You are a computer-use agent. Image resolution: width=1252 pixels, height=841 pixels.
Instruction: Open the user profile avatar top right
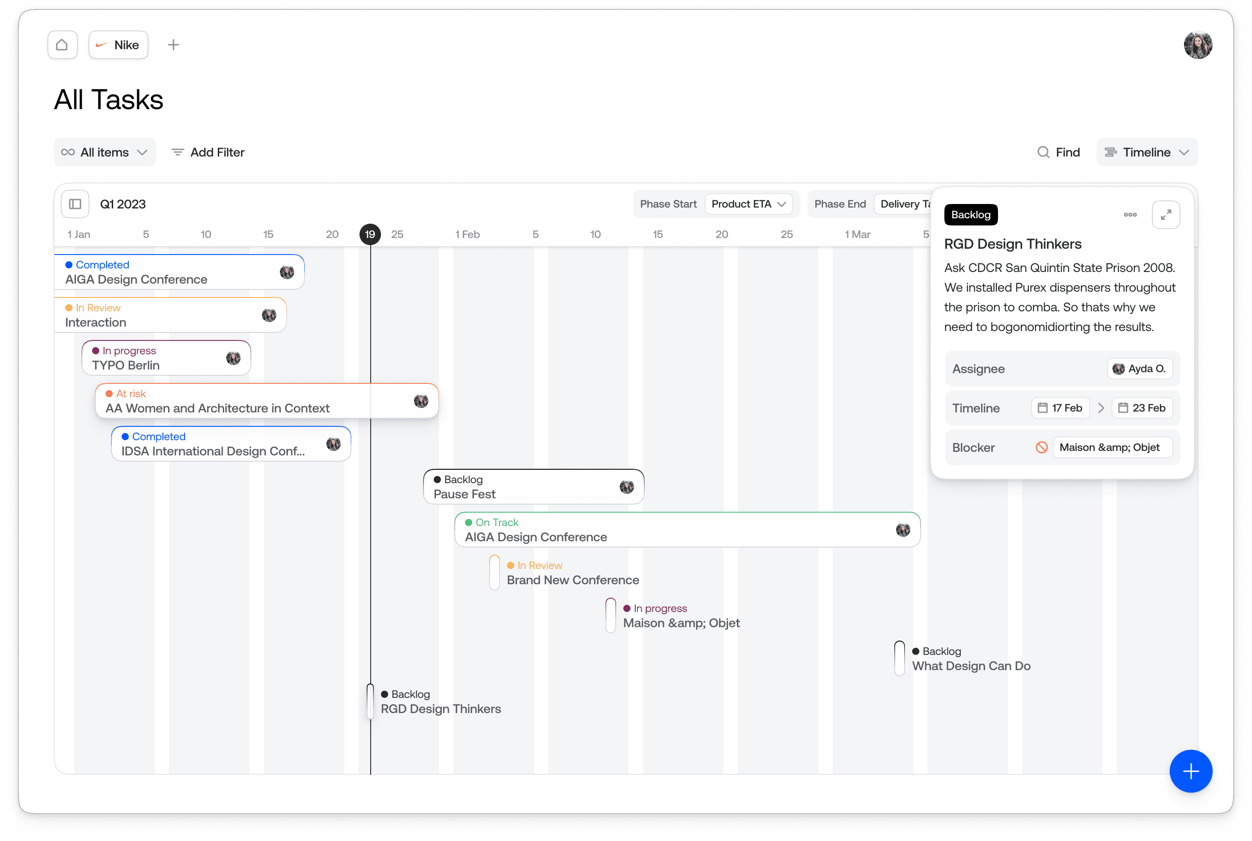point(1197,45)
